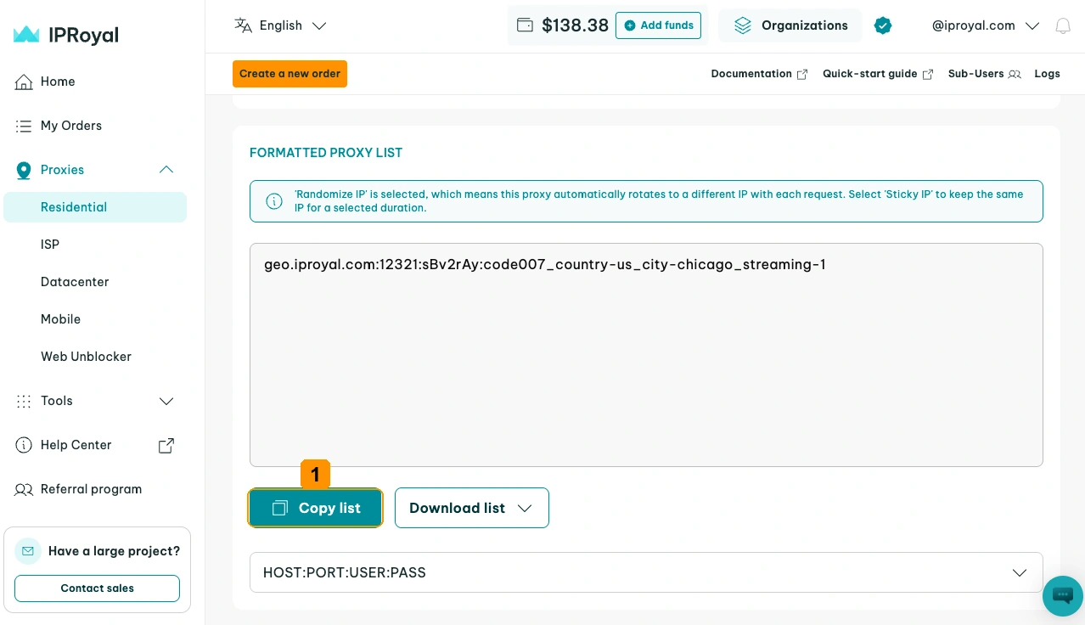The width and height of the screenshot is (1085, 625).
Task: Open the live chat bubble icon
Action: click(1063, 594)
